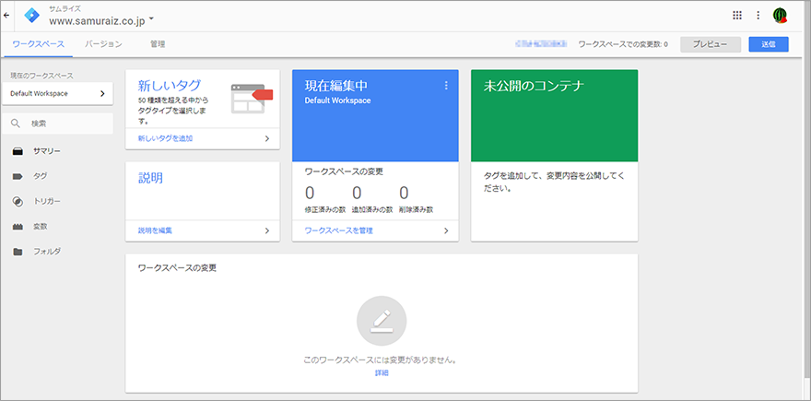Expand the 説明を編集 chevron
Screen dimensions: 811x401
[x=266, y=230]
